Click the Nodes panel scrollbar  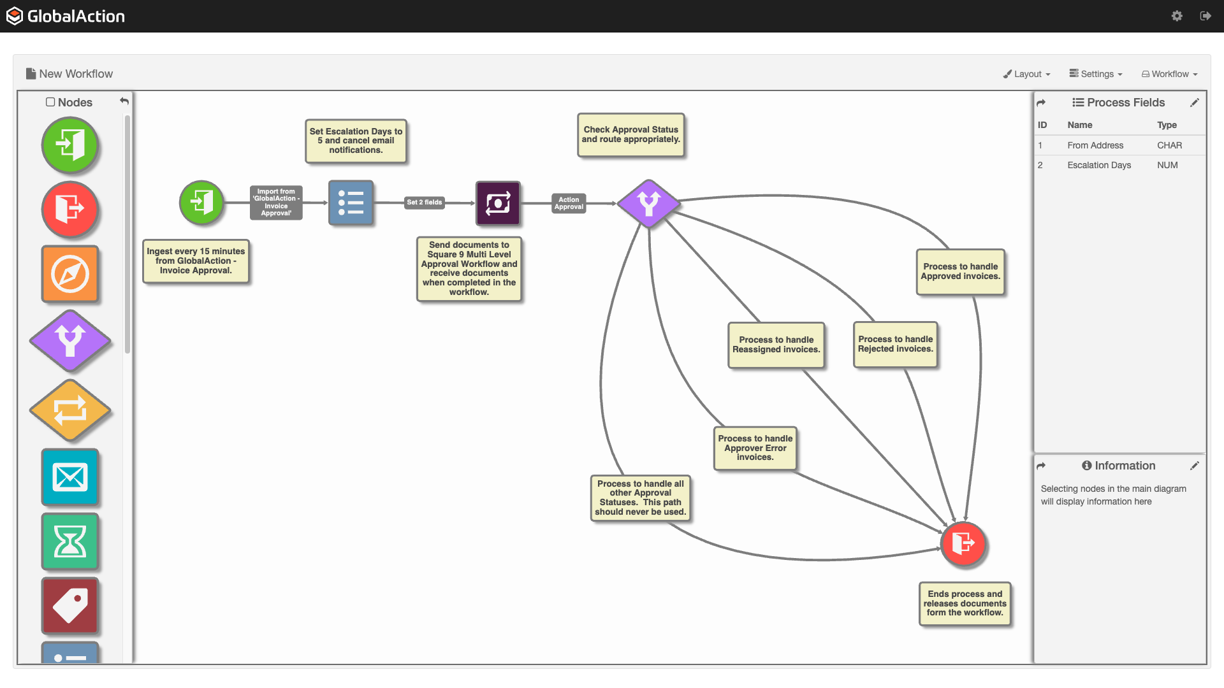coord(127,233)
